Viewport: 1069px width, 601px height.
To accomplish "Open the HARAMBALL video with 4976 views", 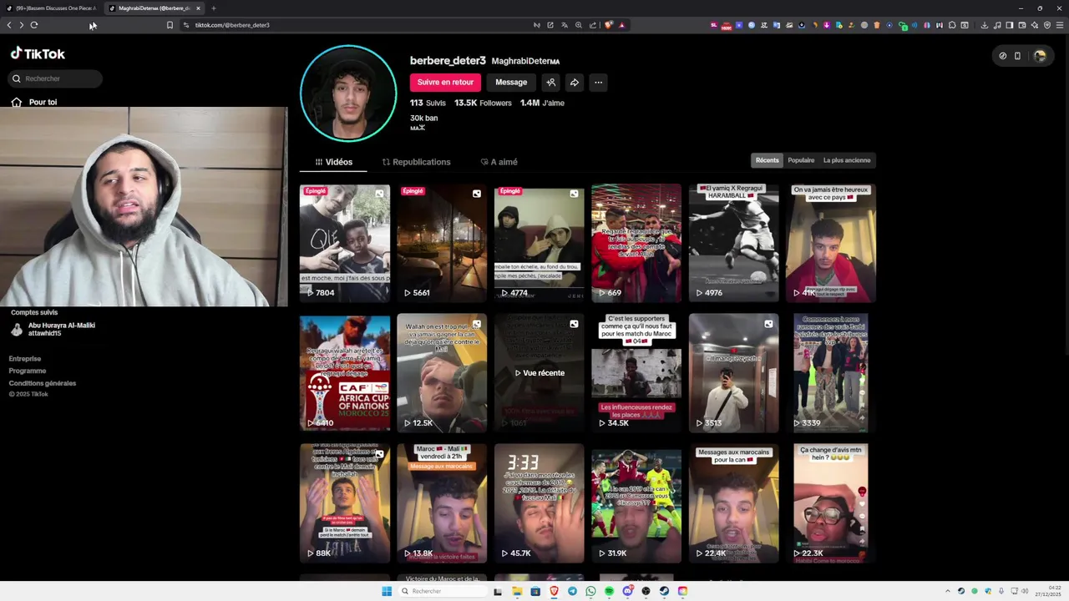I will pyautogui.click(x=734, y=242).
